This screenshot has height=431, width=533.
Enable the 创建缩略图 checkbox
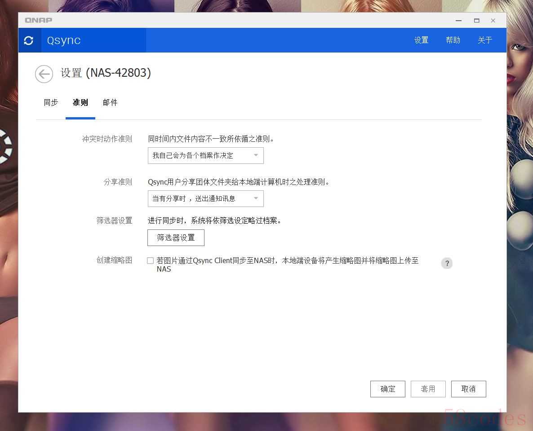(x=151, y=260)
